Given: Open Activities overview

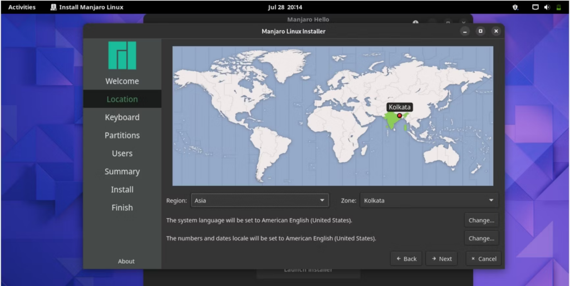Looking at the screenshot, I should click(x=22, y=7).
